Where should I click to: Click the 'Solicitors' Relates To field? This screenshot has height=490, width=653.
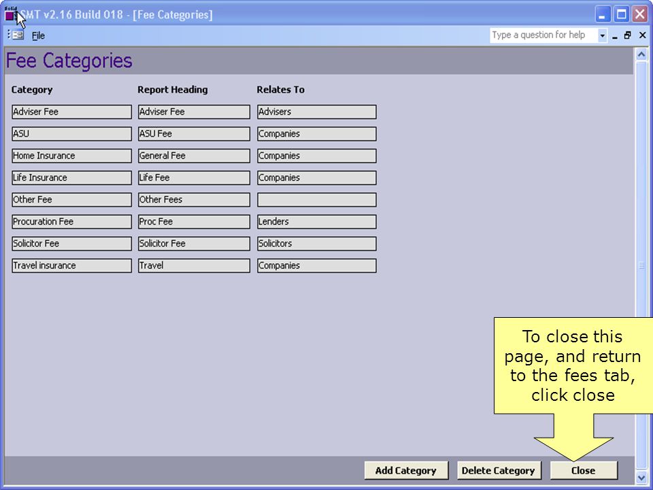click(317, 244)
